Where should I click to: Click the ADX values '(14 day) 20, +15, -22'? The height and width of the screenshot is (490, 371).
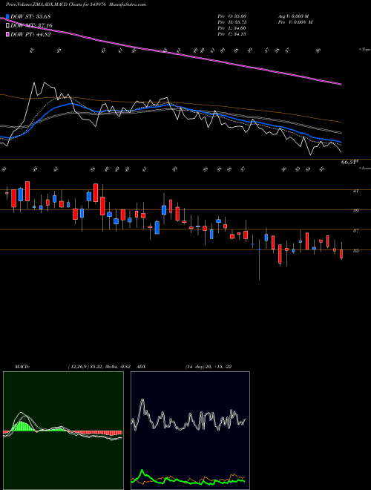[208, 367]
